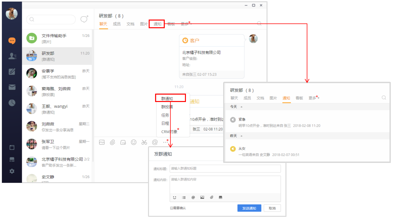Viewport: 394px width, 220px height.
Task: Click the gray speaker icon beside 紧急
Action: pyautogui.click(x=233, y=120)
